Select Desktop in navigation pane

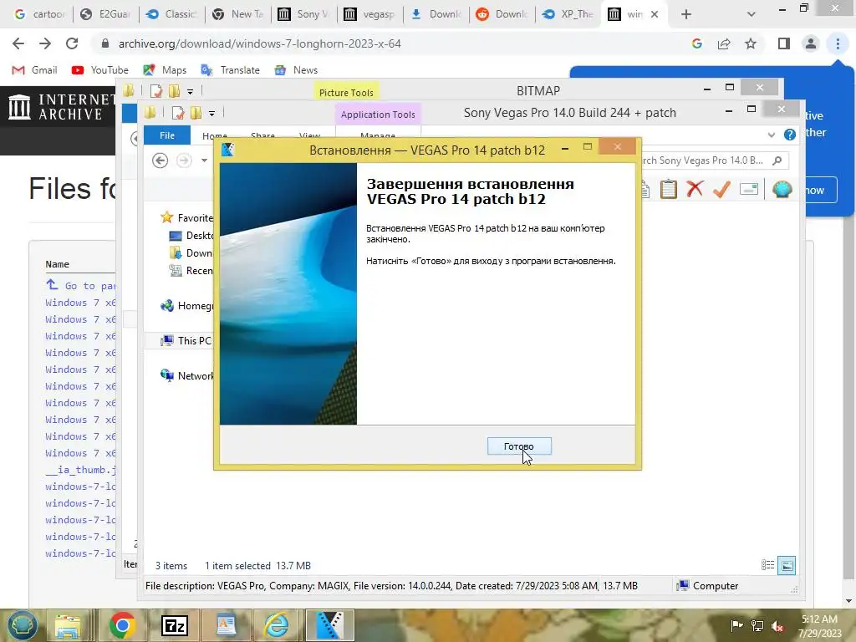point(191,235)
